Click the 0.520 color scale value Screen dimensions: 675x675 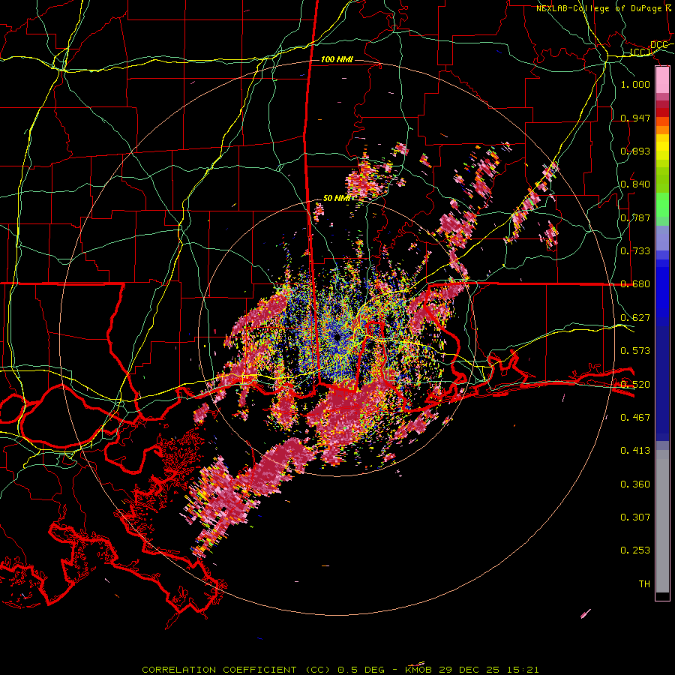point(635,385)
